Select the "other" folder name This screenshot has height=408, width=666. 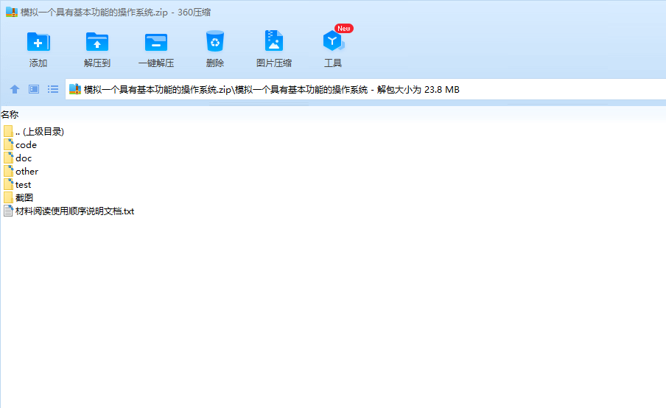(27, 171)
